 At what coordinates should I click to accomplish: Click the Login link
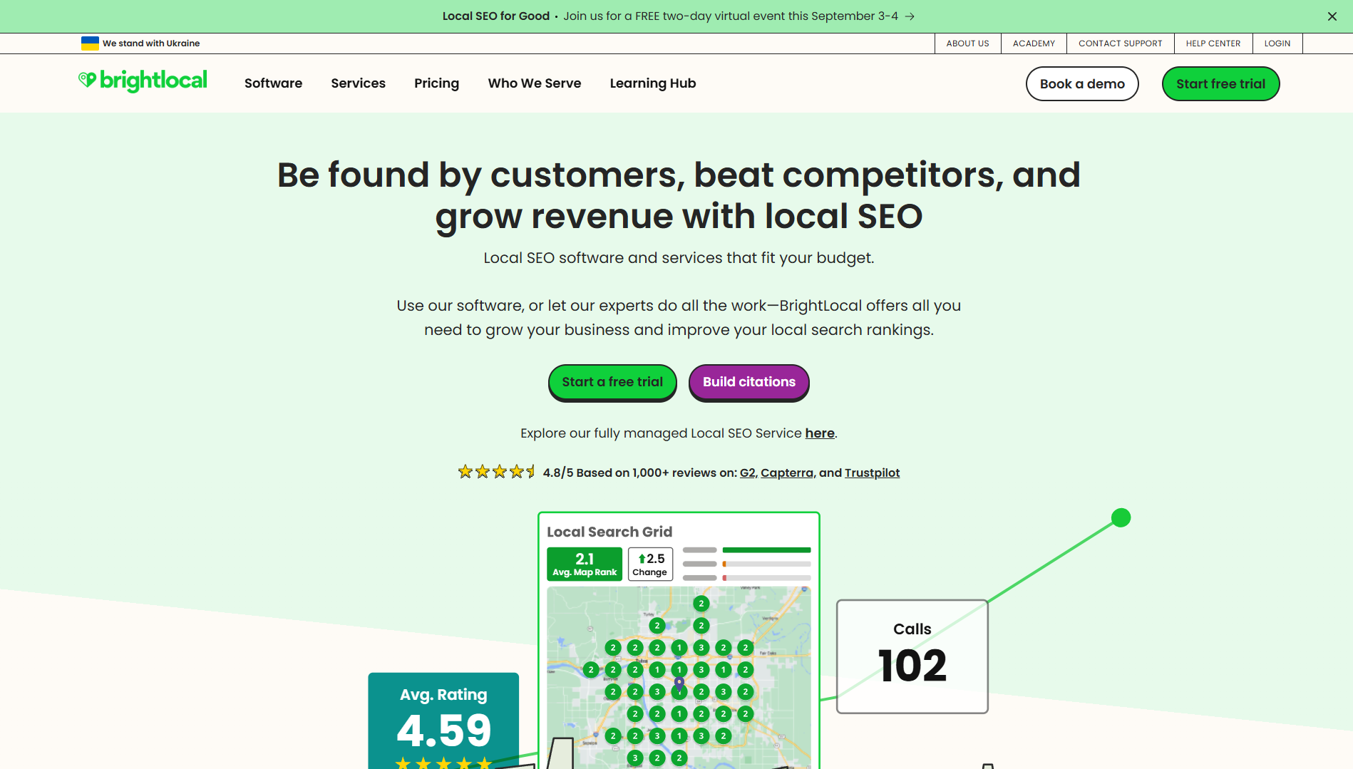pos(1277,43)
